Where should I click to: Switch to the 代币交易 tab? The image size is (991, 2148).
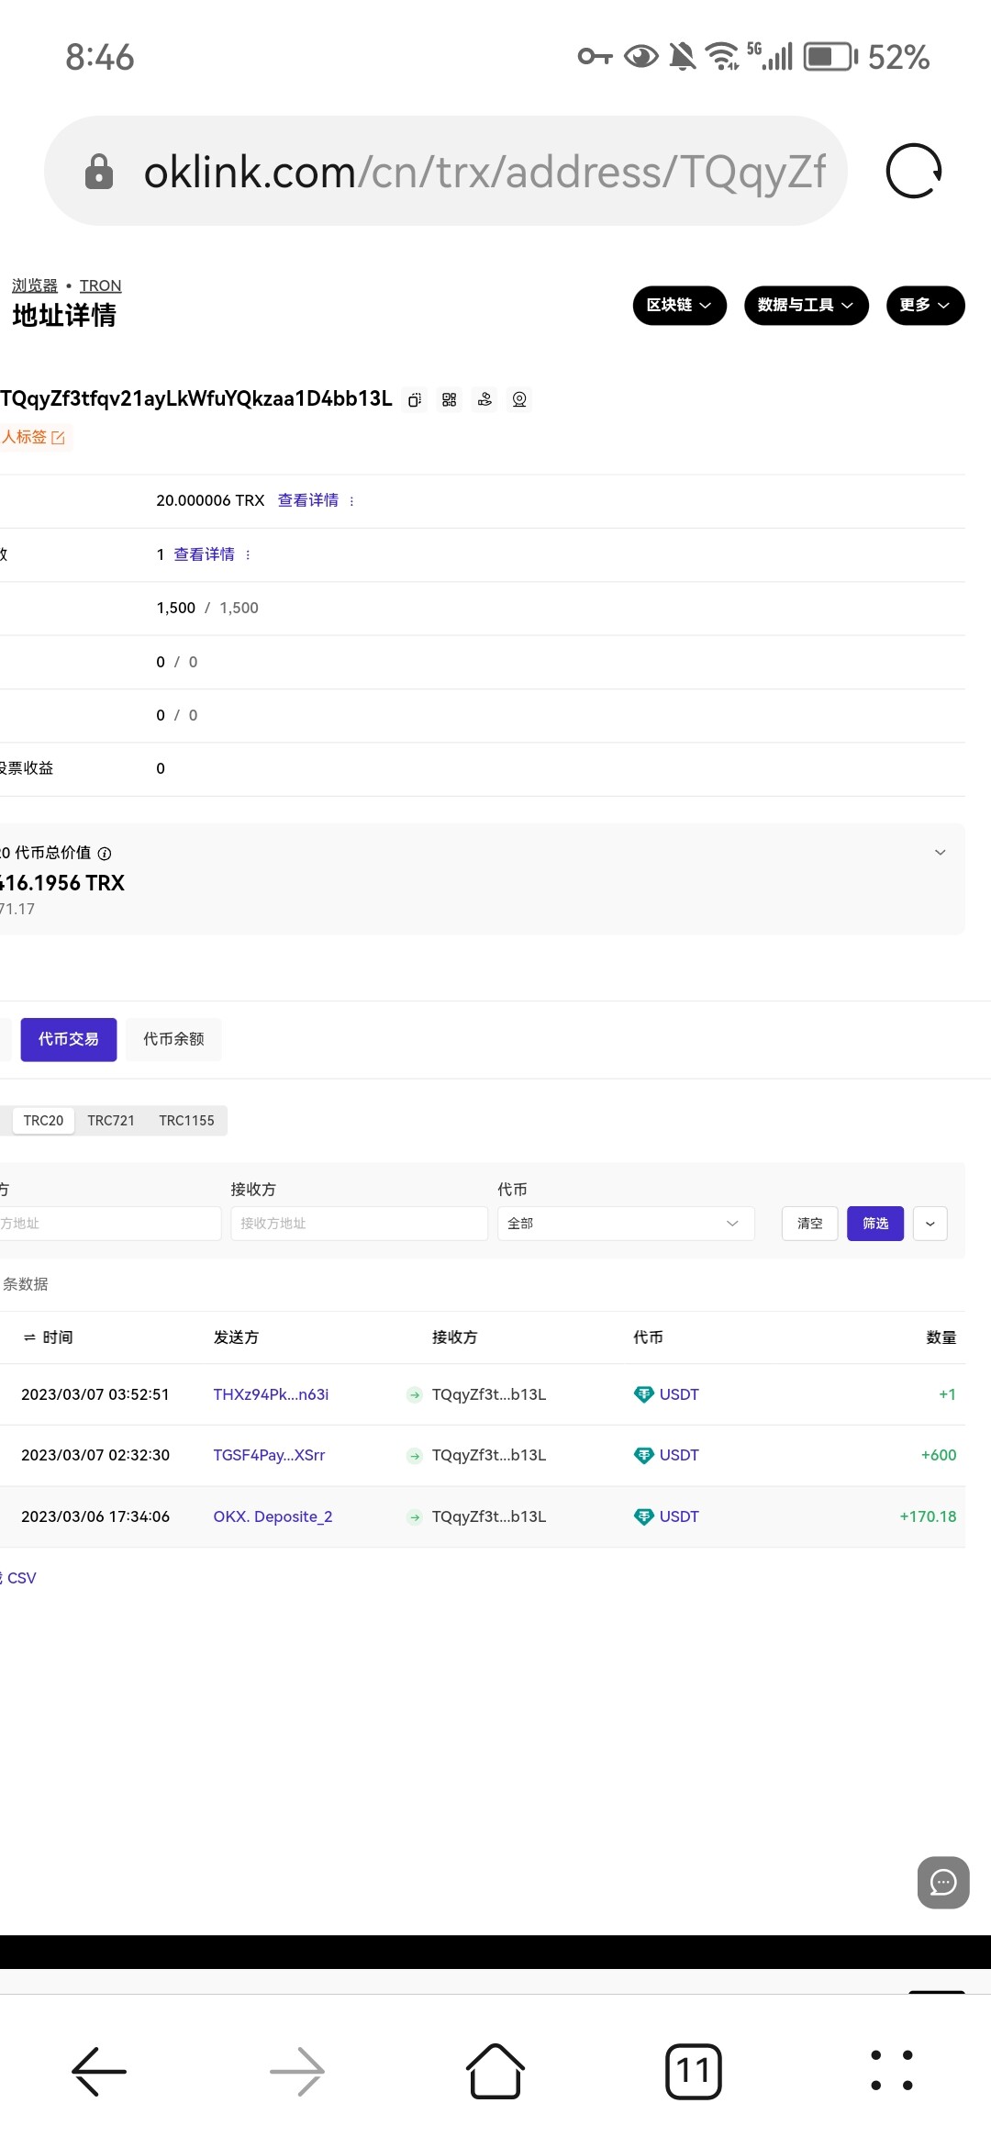(x=69, y=1039)
